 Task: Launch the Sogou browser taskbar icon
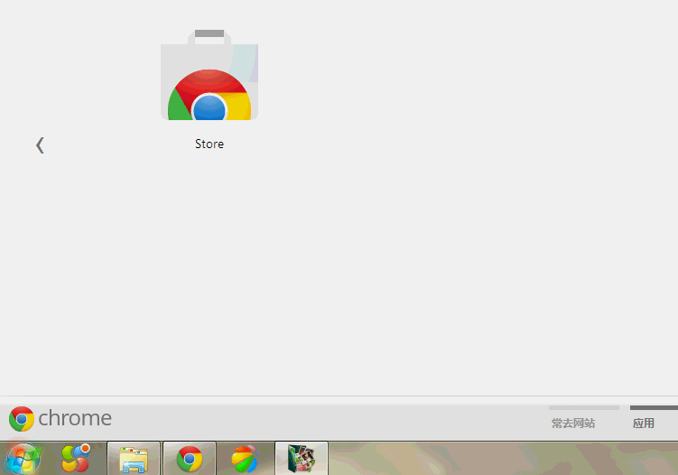76,458
